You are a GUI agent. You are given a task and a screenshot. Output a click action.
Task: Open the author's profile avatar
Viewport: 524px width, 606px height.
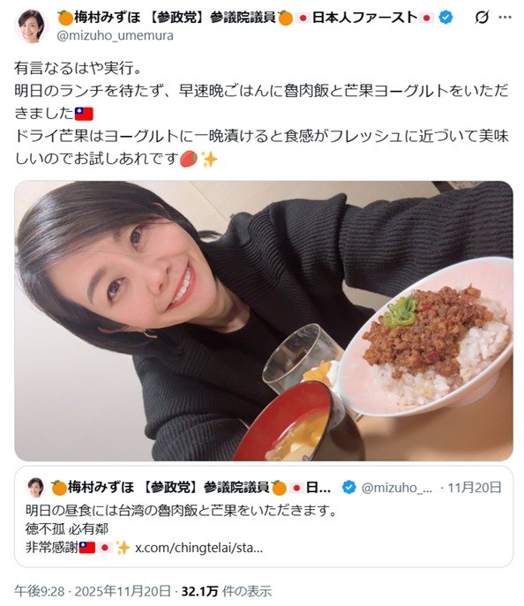(x=32, y=26)
